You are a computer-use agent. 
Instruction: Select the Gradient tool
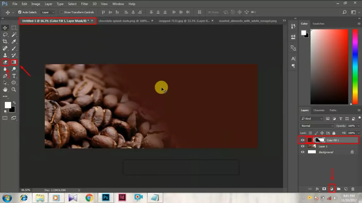pyautogui.click(x=14, y=62)
